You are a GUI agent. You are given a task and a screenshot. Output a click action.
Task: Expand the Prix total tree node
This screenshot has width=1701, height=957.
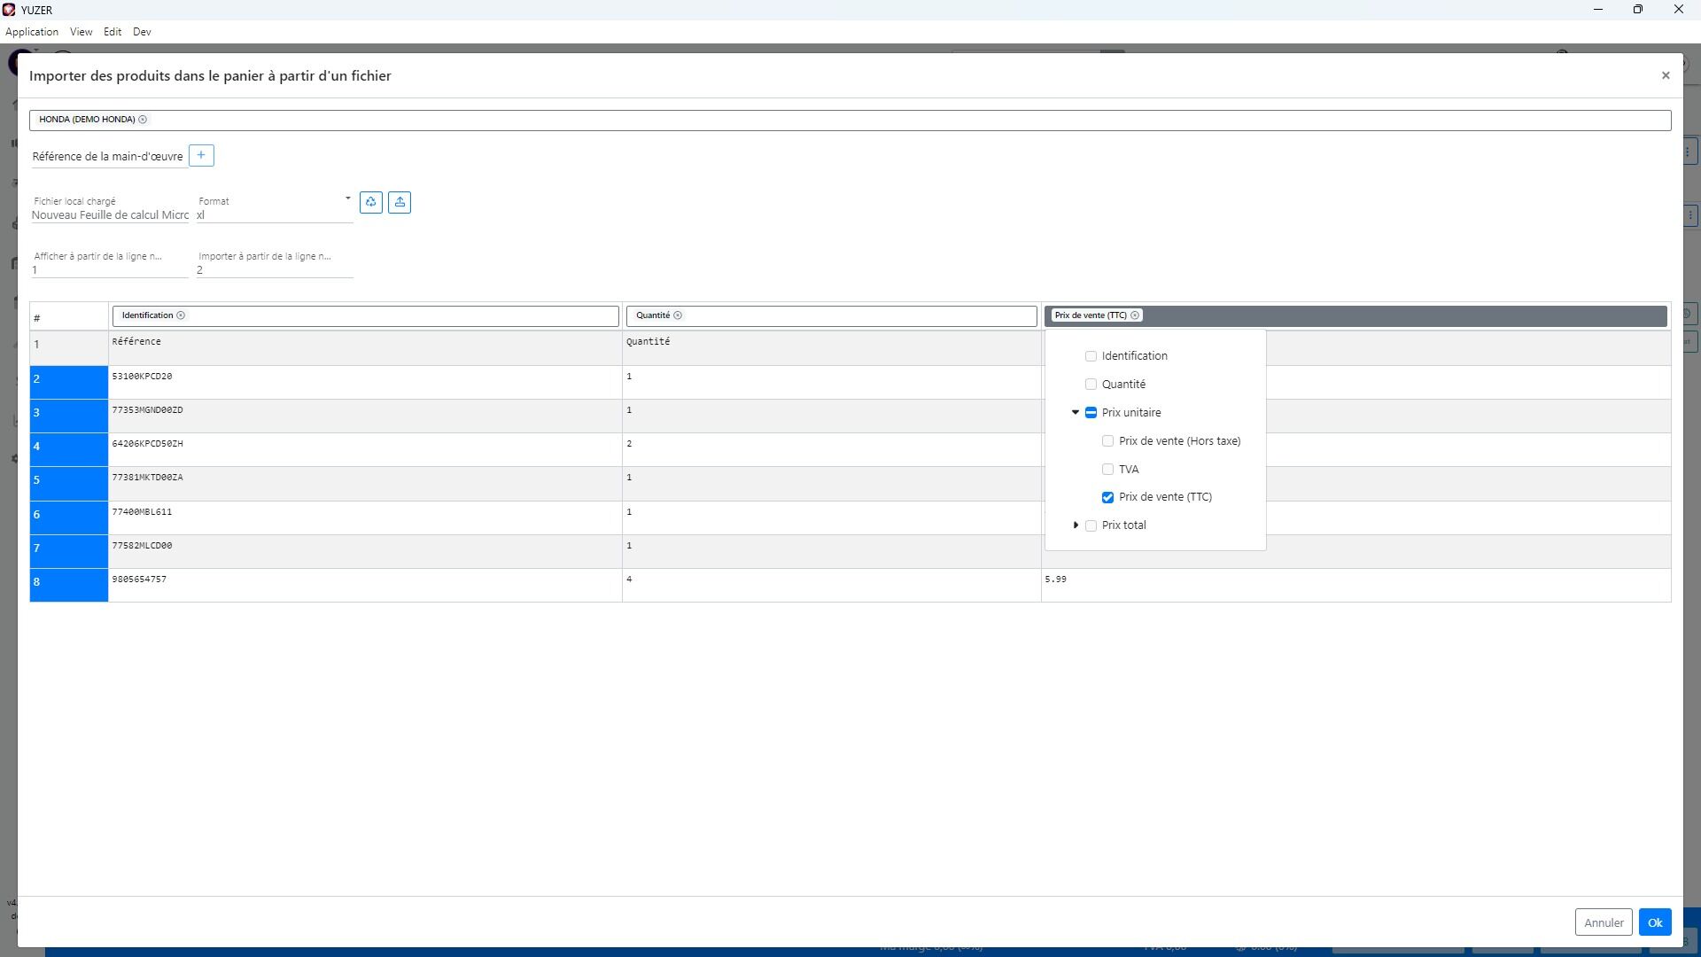[x=1076, y=525]
